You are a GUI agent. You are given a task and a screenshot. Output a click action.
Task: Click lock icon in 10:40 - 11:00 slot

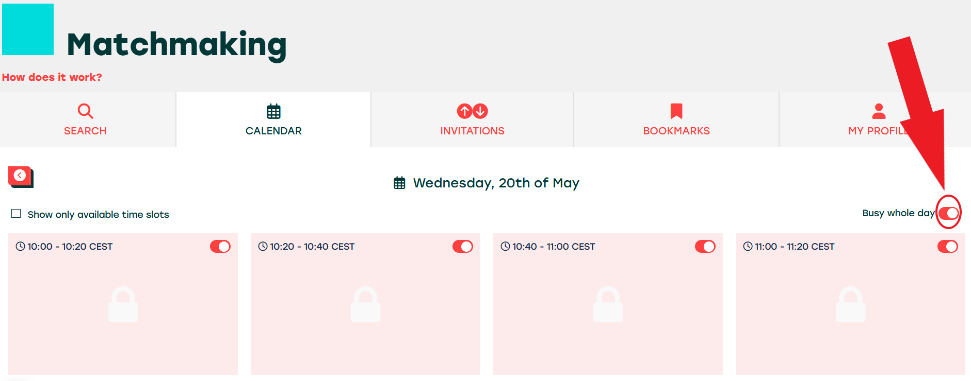click(x=608, y=304)
